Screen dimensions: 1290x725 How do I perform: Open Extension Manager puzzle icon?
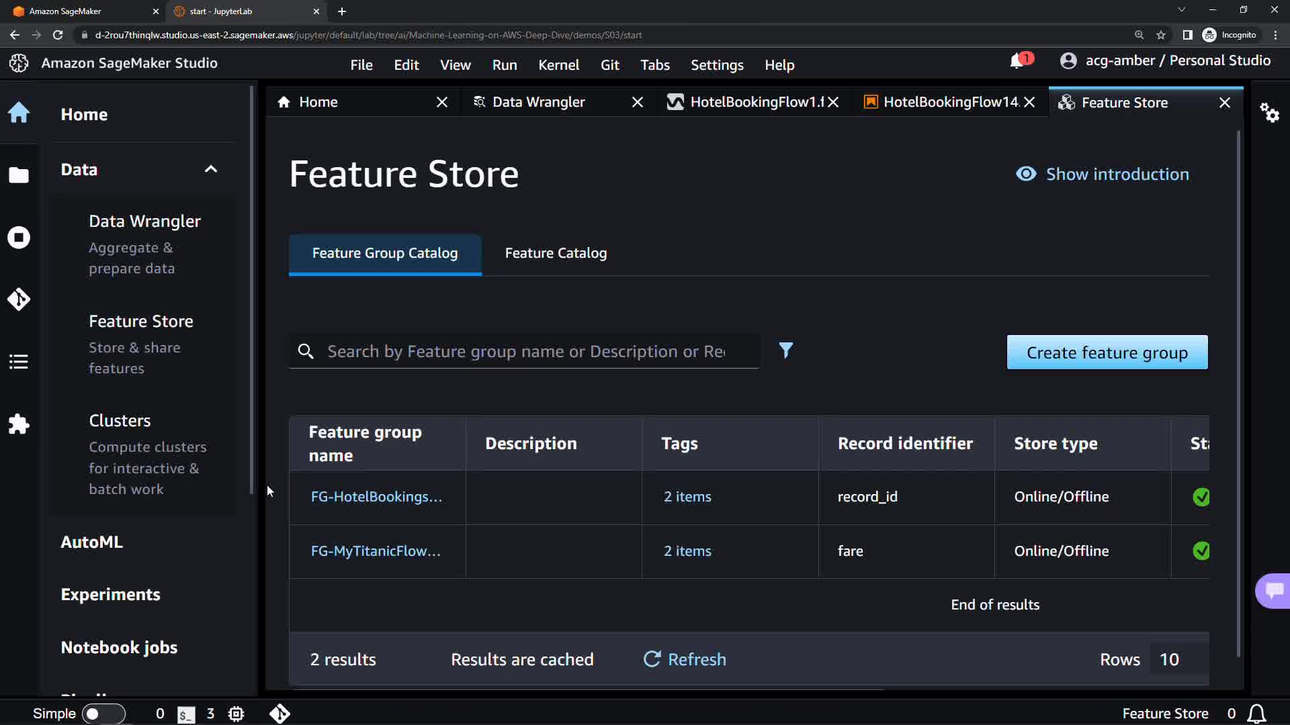pos(19,424)
